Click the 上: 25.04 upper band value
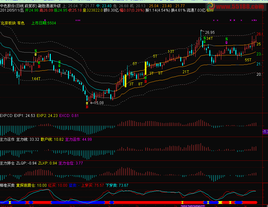The image size is (268, 207). pyautogui.click(x=70, y=6)
